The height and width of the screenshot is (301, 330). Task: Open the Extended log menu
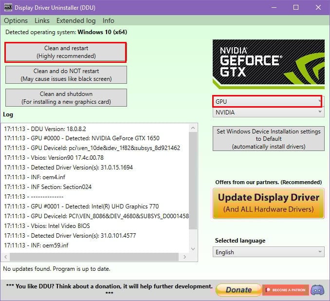tap(76, 20)
